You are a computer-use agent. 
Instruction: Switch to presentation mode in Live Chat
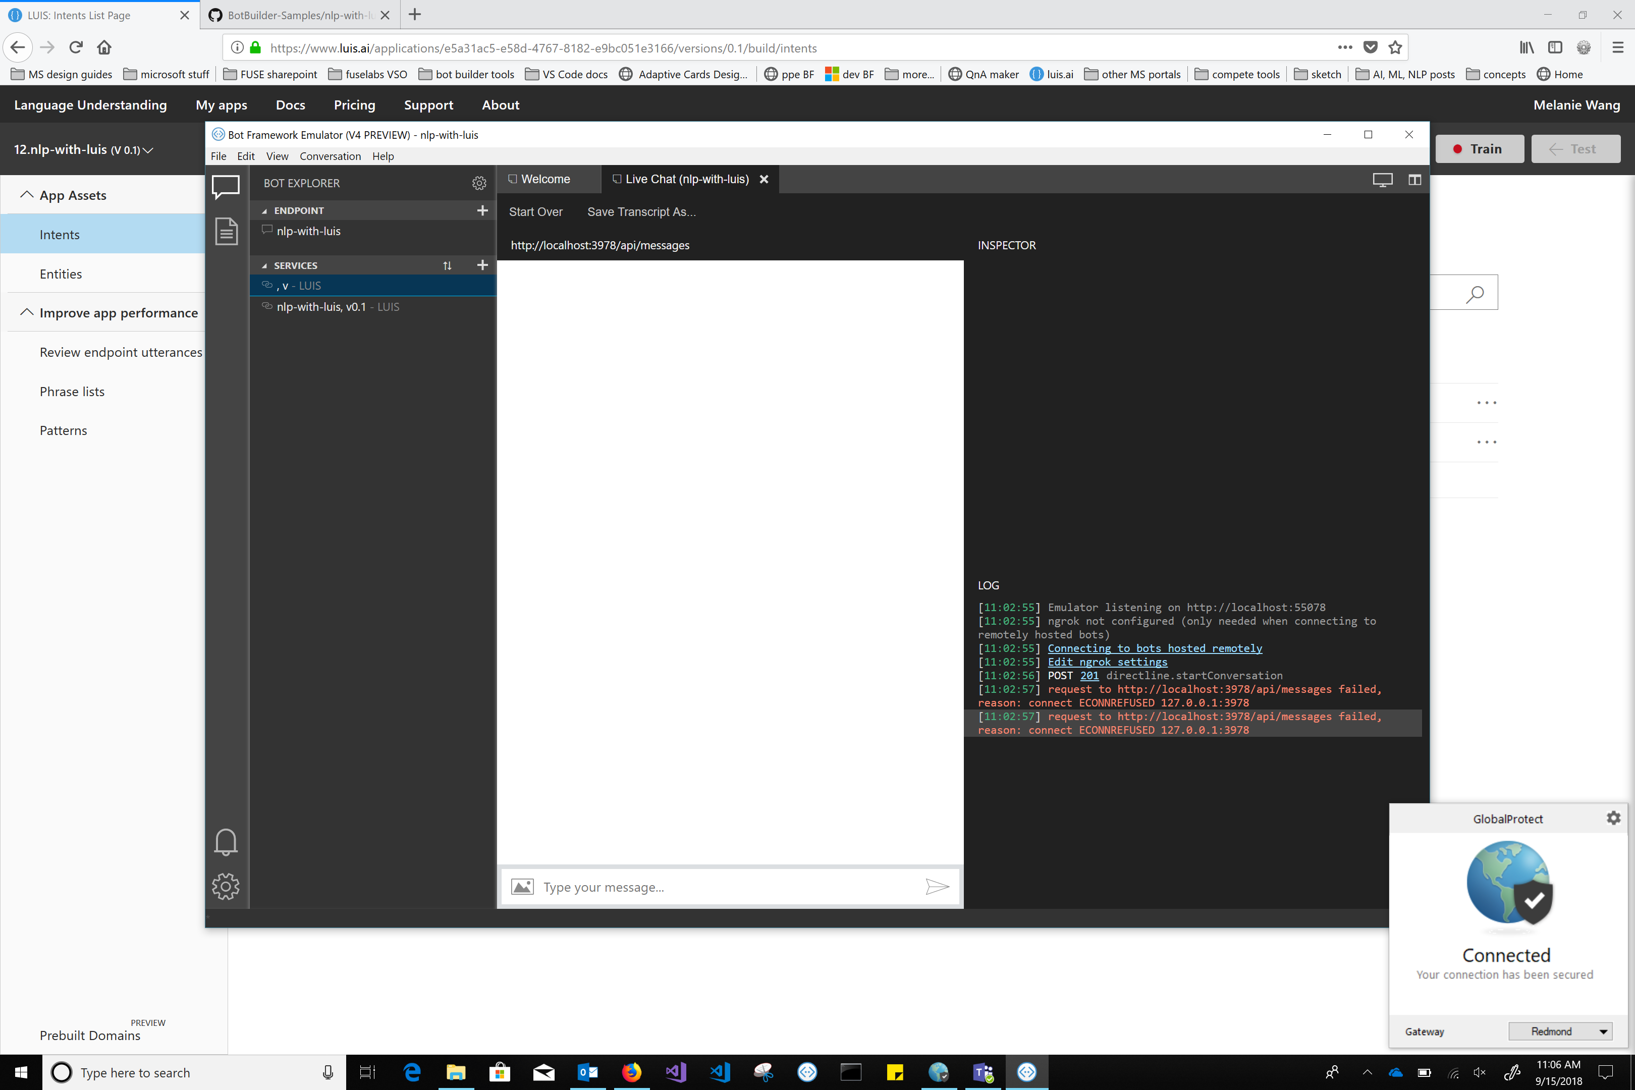[x=1382, y=179]
